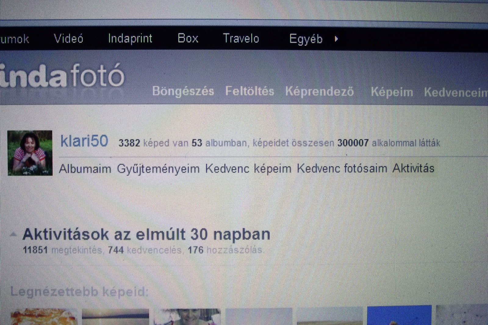
Task: Open the Gyűjteményeim link
Action: click(x=158, y=169)
